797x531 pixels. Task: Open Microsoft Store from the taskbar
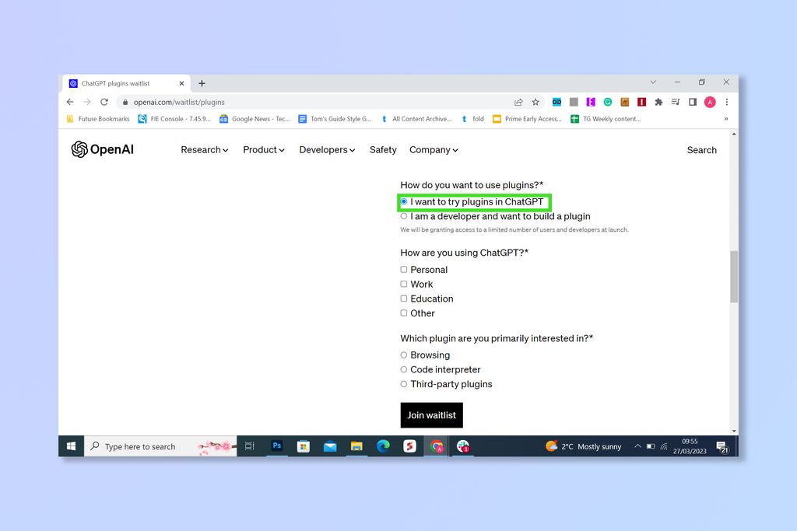304,446
